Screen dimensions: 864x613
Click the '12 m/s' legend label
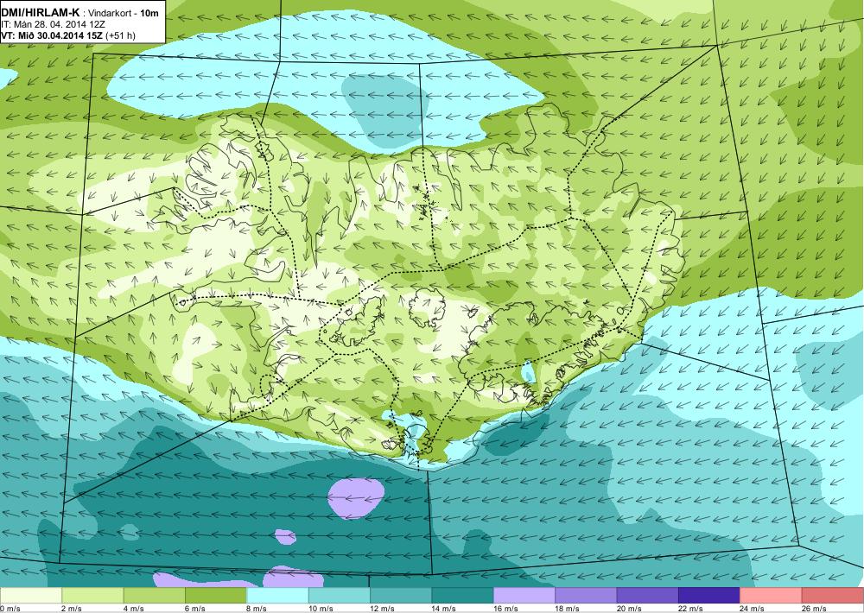click(383, 609)
